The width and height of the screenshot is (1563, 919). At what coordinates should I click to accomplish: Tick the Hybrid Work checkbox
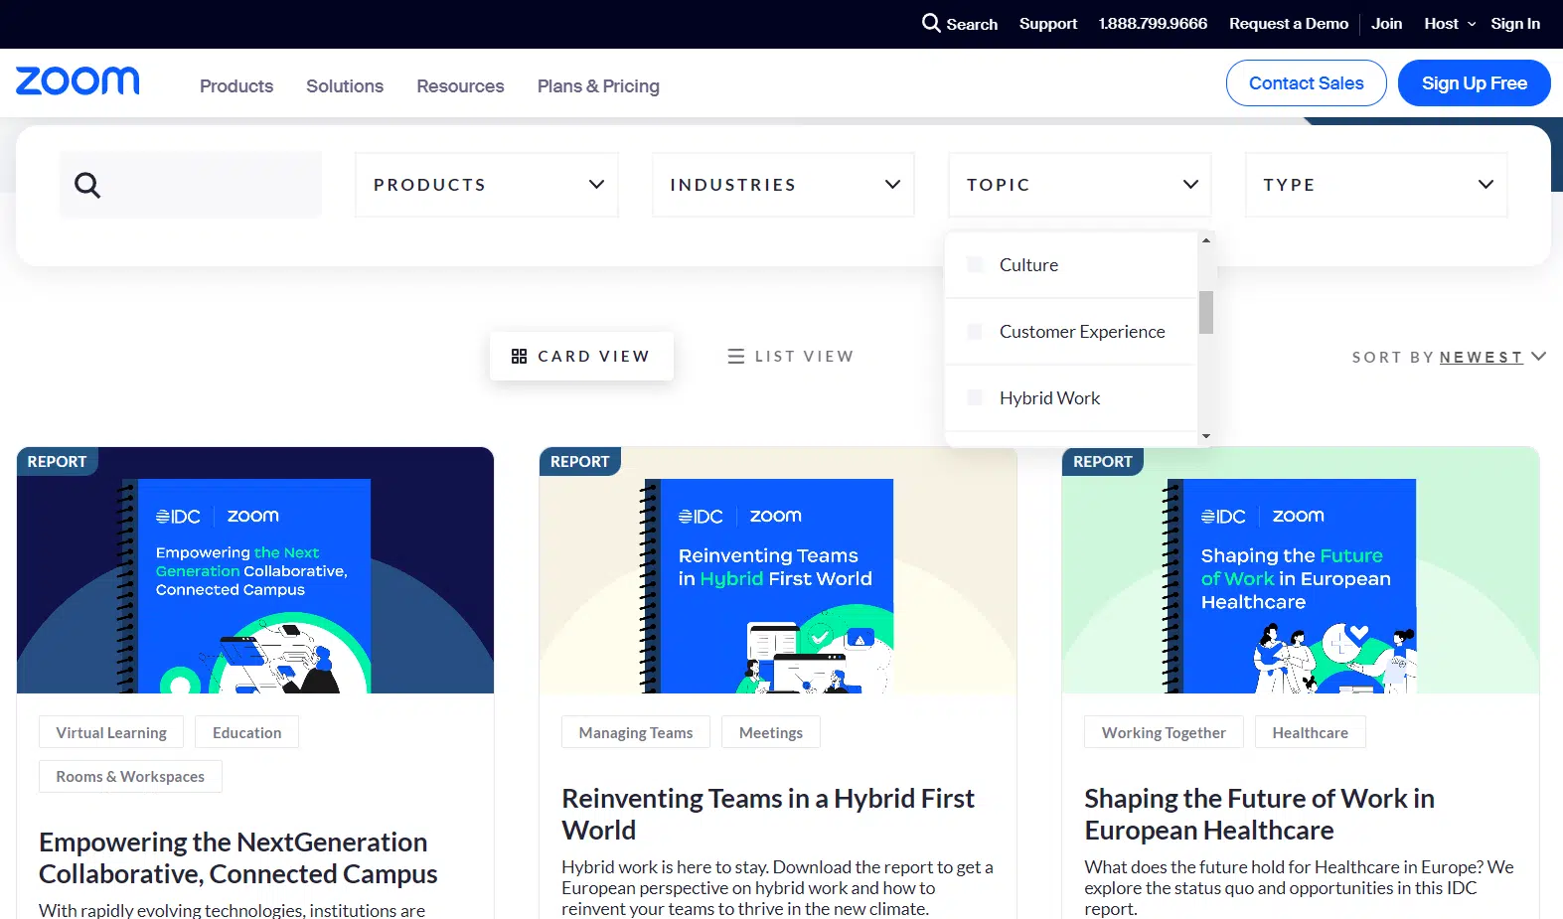pyautogui.click(x=975, y=397)
